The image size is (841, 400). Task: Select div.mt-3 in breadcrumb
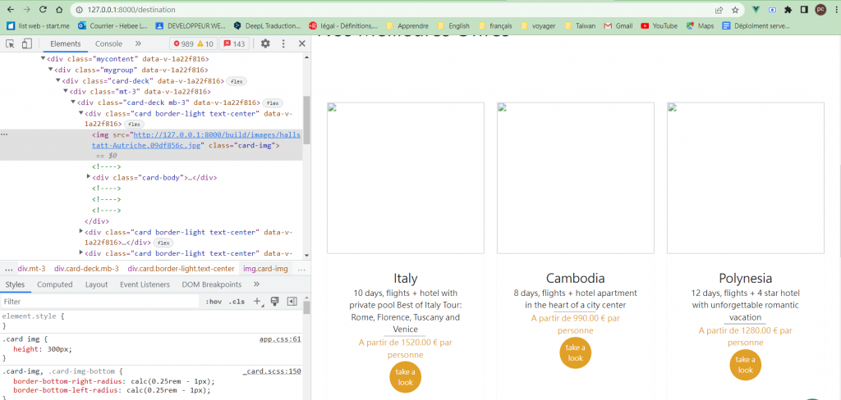tap(31, 269)
